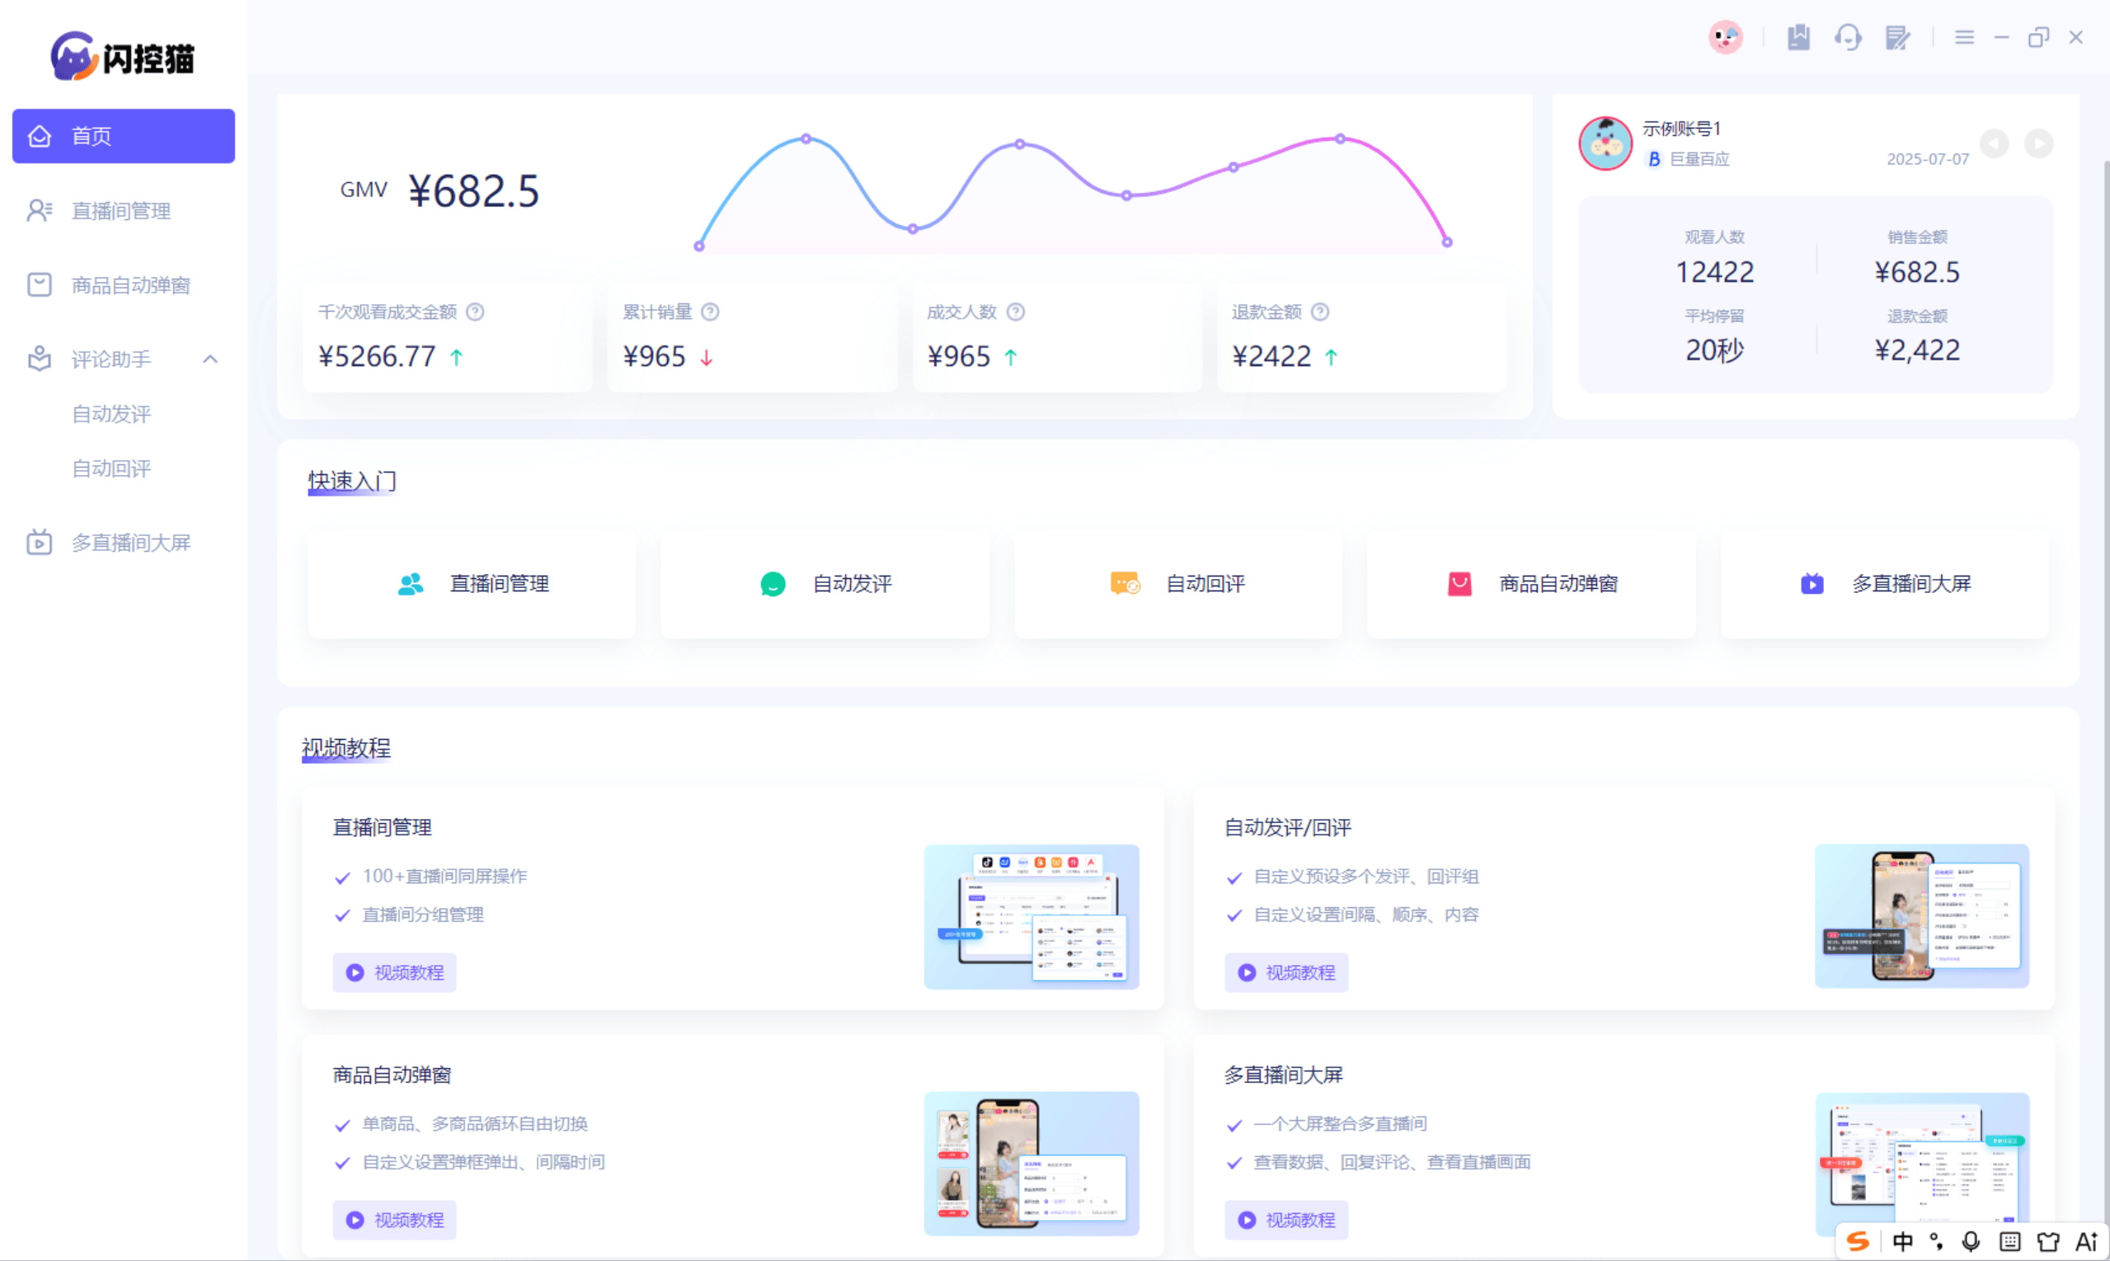Open 商品自动弹窗 in sidebar
2110x1261 pixels.
(123, 285)
